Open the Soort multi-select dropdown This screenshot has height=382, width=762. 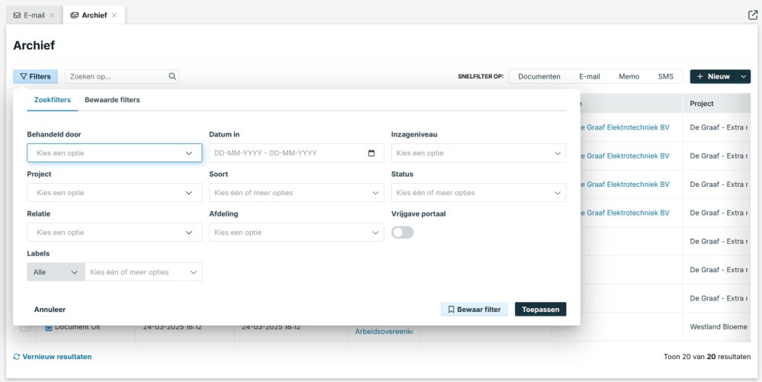[x=296, y=193]
